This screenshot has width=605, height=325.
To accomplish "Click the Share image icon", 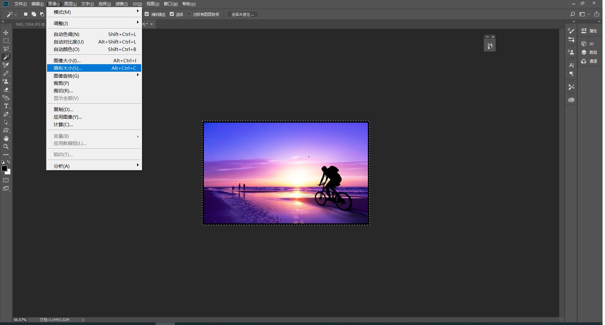I will click(597, 14).
